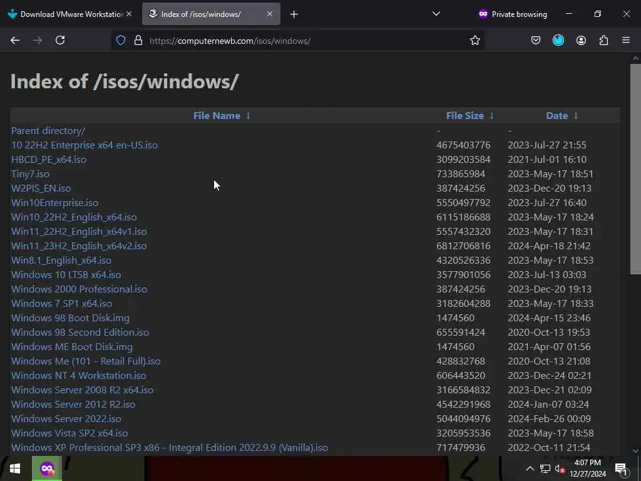Click the File Name sort arrow
This screenshot has width=641, height=481.
[248, 116]
